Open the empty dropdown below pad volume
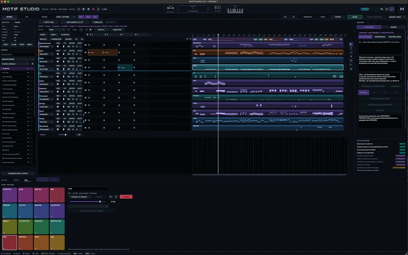Viewport: 408px width, 255px height. 88,206
